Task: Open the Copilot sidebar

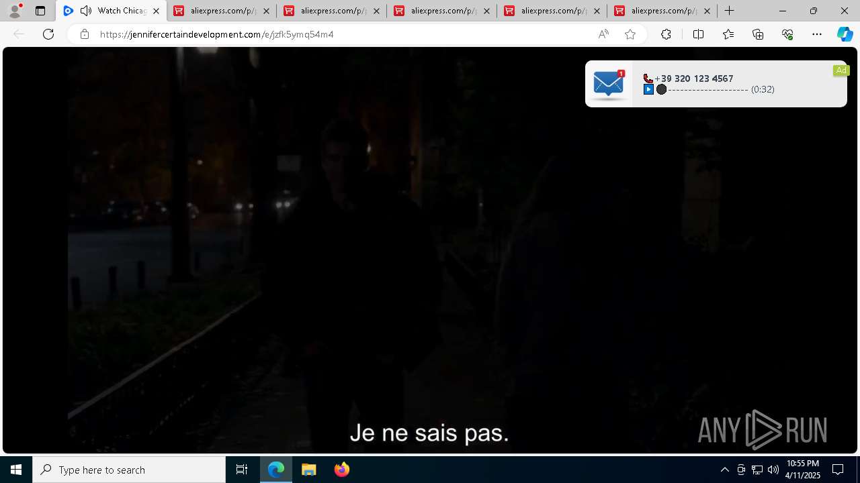Action: [845, 34]
